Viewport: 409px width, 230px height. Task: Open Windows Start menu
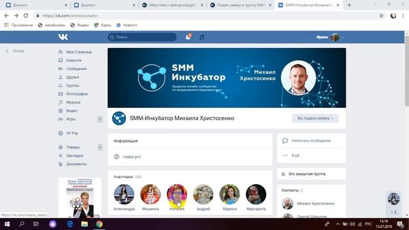[7, 224]
